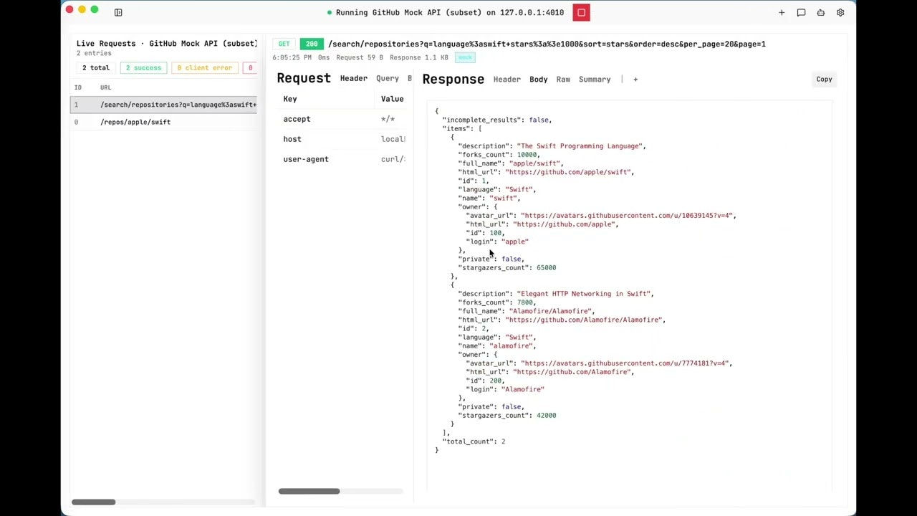The height and width of the screenshot is (516, 917).
Task: Click the "total_count": 2 line
Action: click(474, 441)
